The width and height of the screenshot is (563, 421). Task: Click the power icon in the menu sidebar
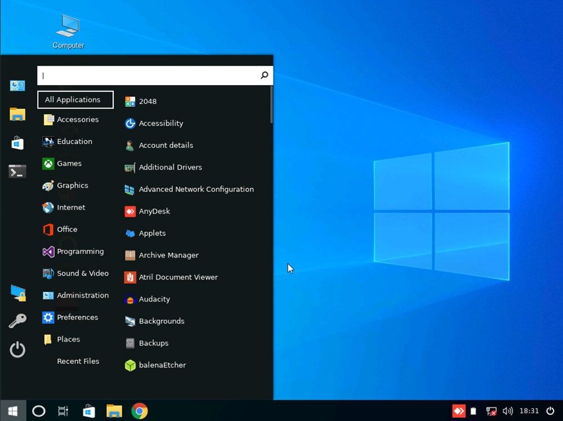point(17,350)
